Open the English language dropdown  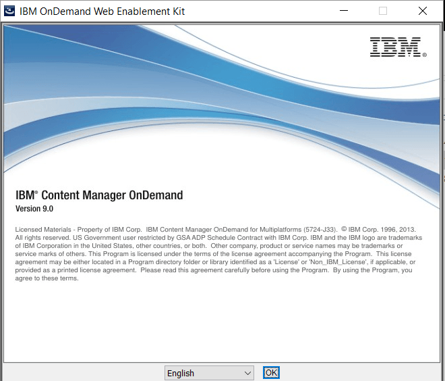coord(209,373)
